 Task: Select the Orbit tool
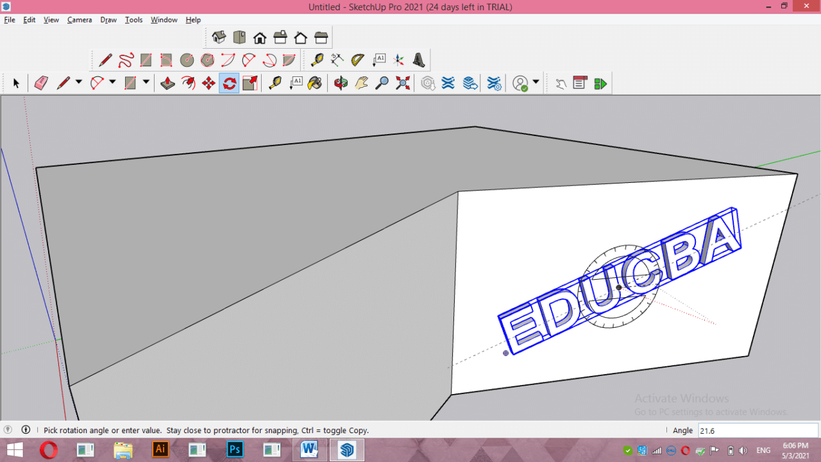tap(341, 83)
